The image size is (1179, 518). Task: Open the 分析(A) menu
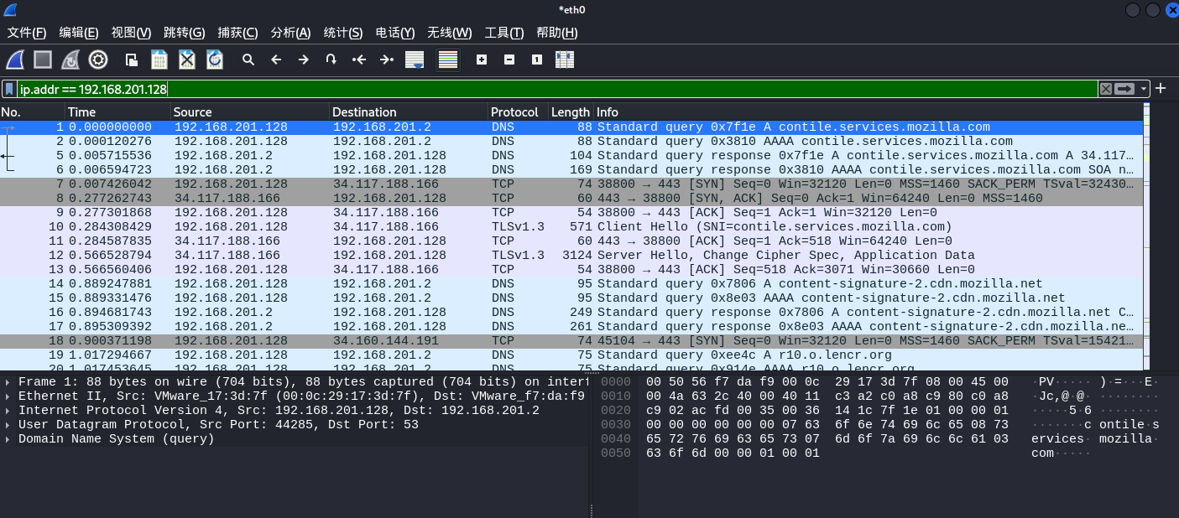290,33
